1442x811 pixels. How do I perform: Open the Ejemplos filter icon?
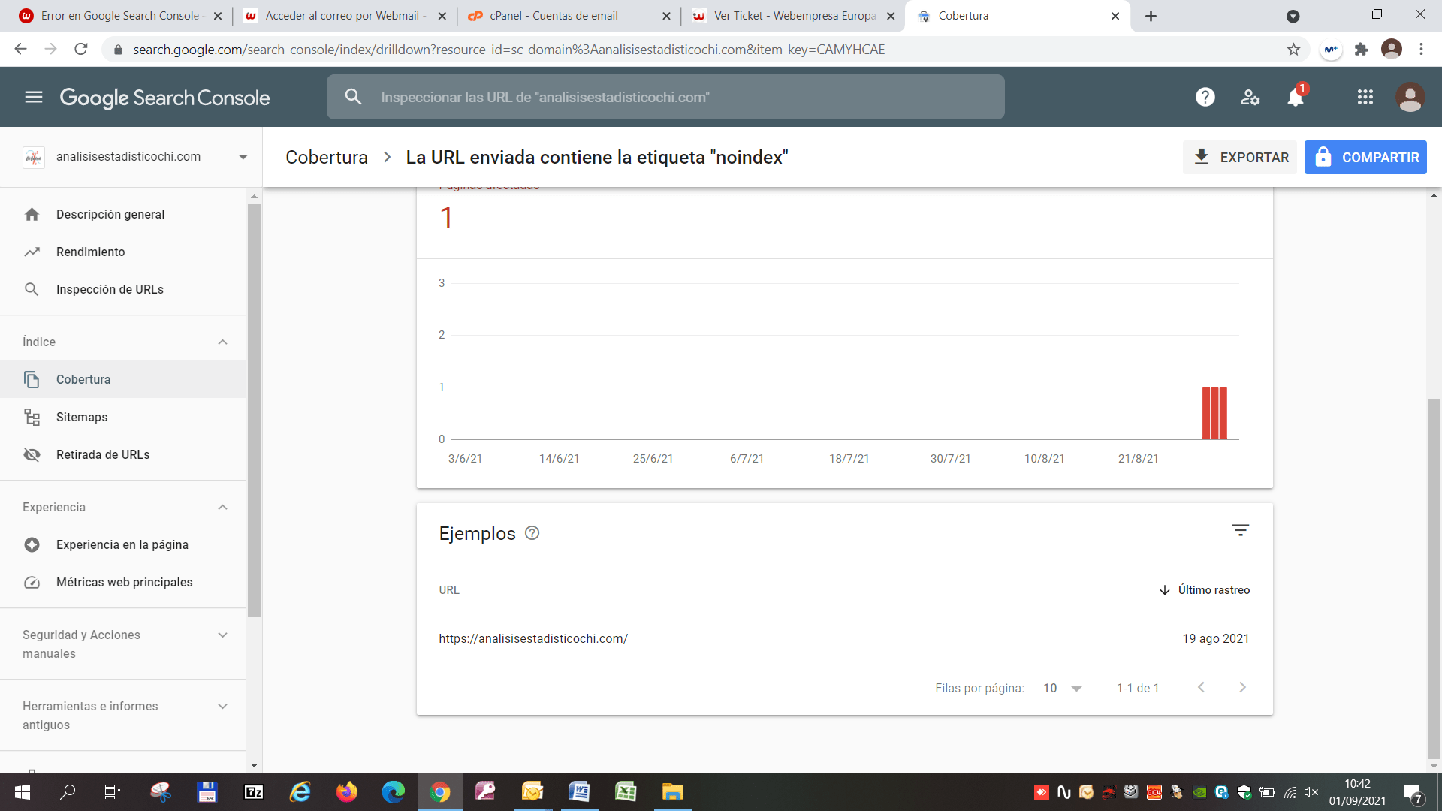pos(1241,531)
